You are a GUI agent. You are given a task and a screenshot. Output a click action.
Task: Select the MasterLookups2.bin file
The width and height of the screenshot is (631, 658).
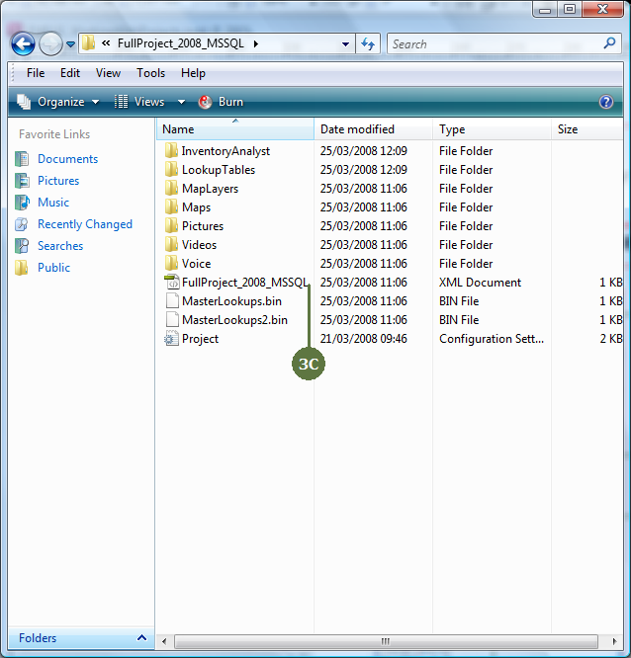[233, 320]
